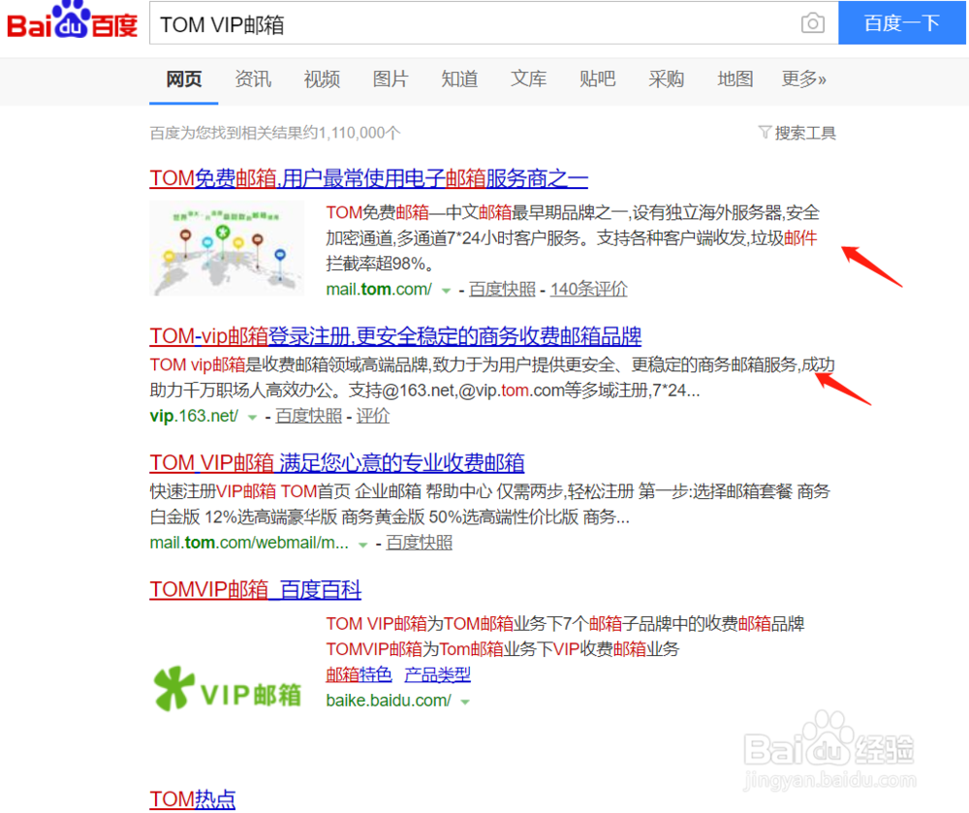Viewport: 969px width, 813px height.
Task: Open 百度快照 for the vip.163.net result
Action: (308, 416)
